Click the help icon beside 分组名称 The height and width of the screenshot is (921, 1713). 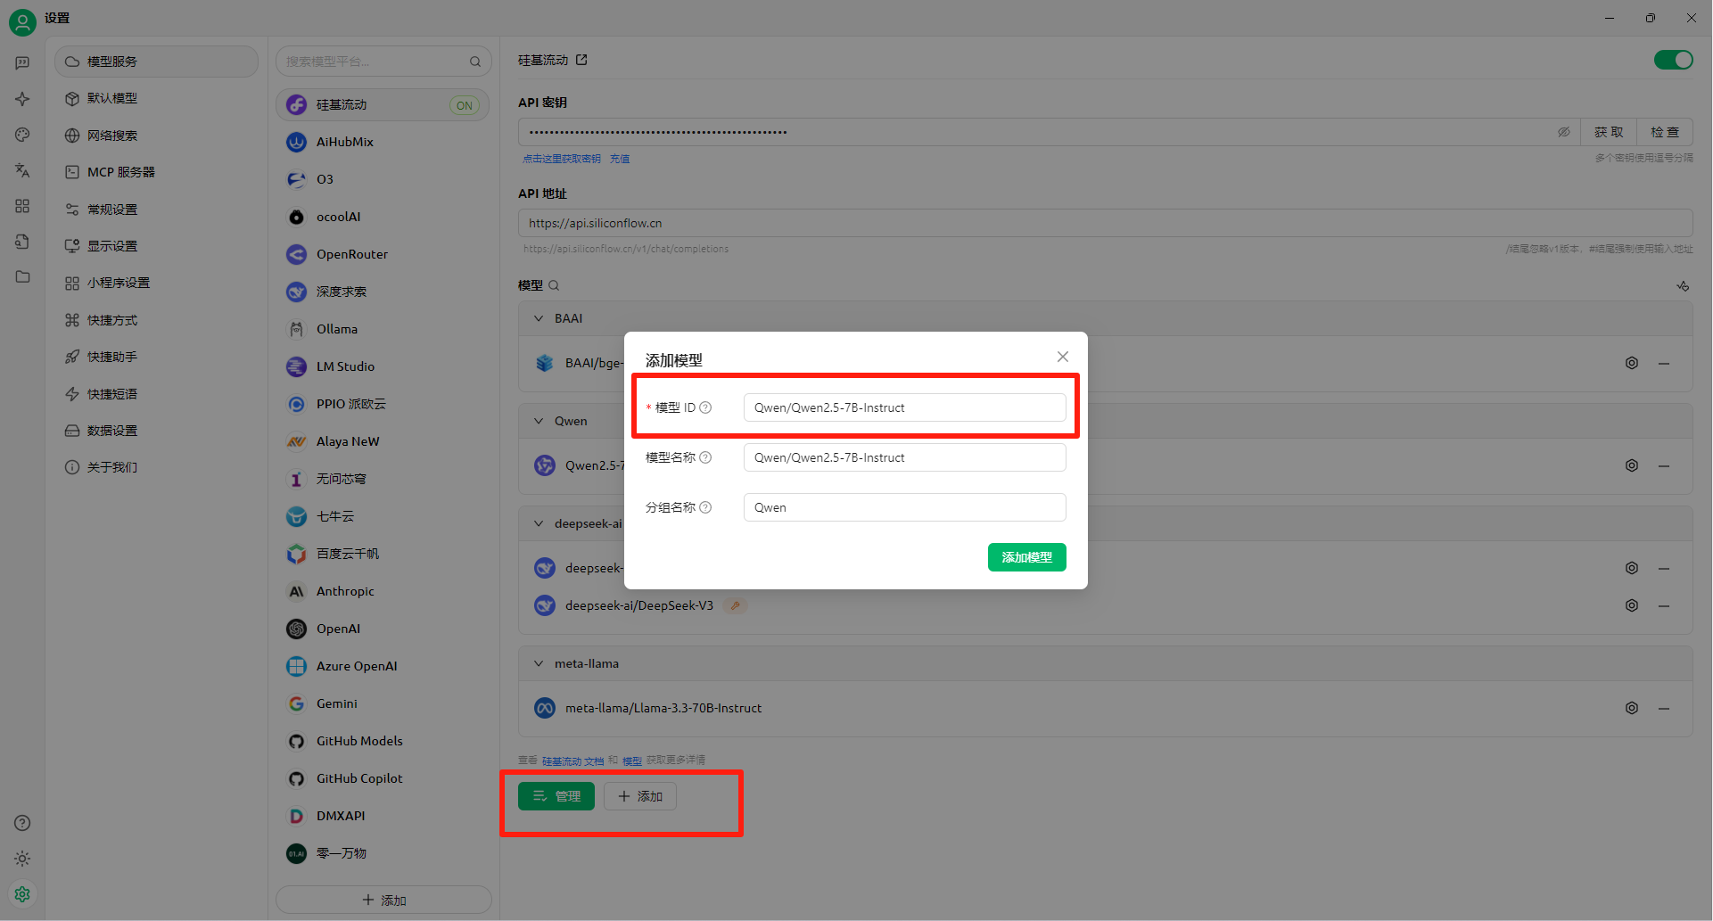705,507
